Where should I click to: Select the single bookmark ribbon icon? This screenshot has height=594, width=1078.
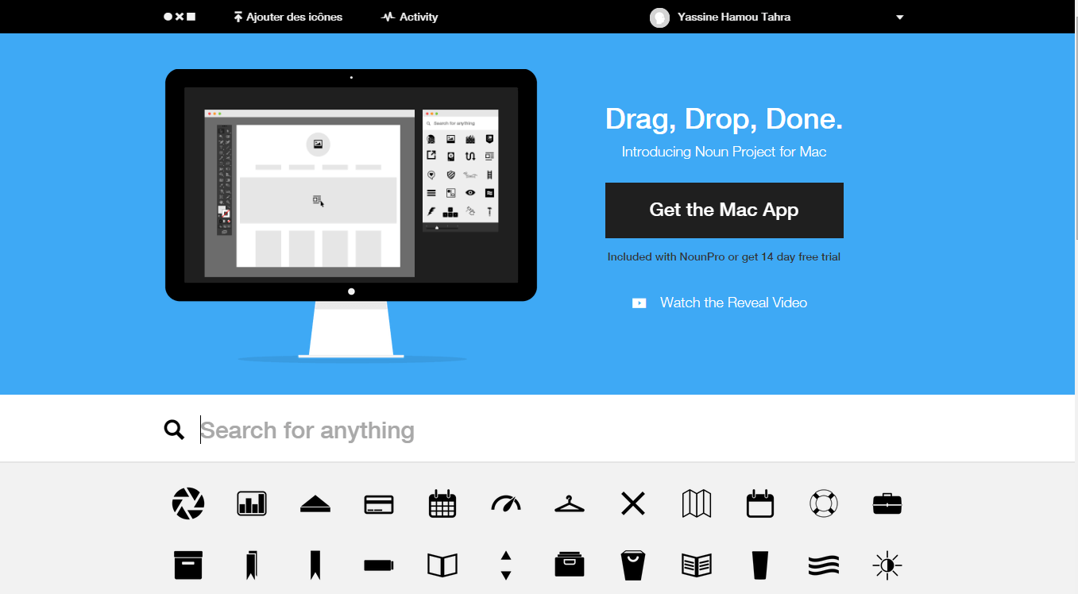tap(315, 565)
